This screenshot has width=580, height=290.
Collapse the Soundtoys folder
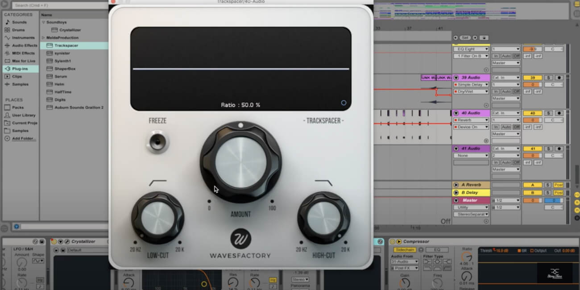43,22
